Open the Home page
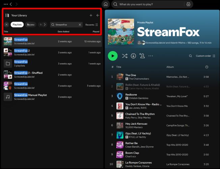 106,4
